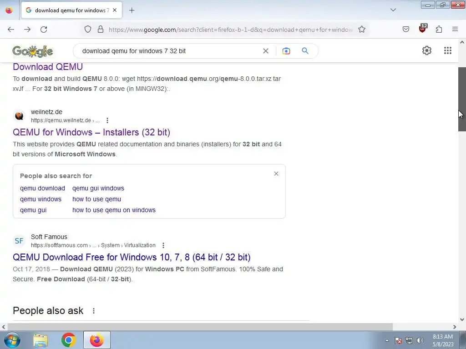Submit search with magnifier icon
This screenshot has width=466, height=349.
305,51
